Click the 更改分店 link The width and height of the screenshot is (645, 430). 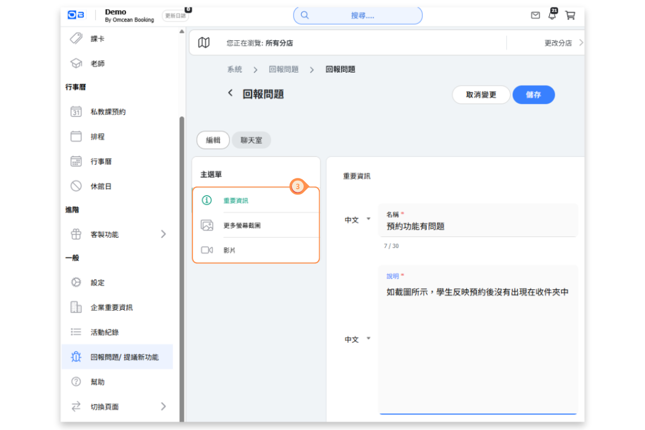(x=558, y=43)
